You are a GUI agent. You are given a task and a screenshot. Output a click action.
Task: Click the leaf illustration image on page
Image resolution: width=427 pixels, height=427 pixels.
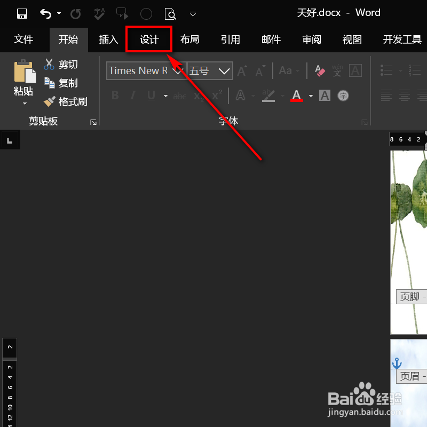point(408,242)
